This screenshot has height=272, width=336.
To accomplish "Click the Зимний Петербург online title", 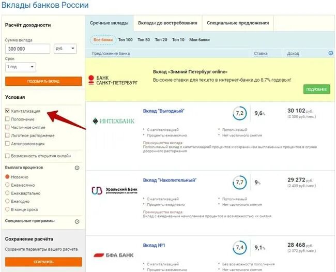I will [190, 72].
